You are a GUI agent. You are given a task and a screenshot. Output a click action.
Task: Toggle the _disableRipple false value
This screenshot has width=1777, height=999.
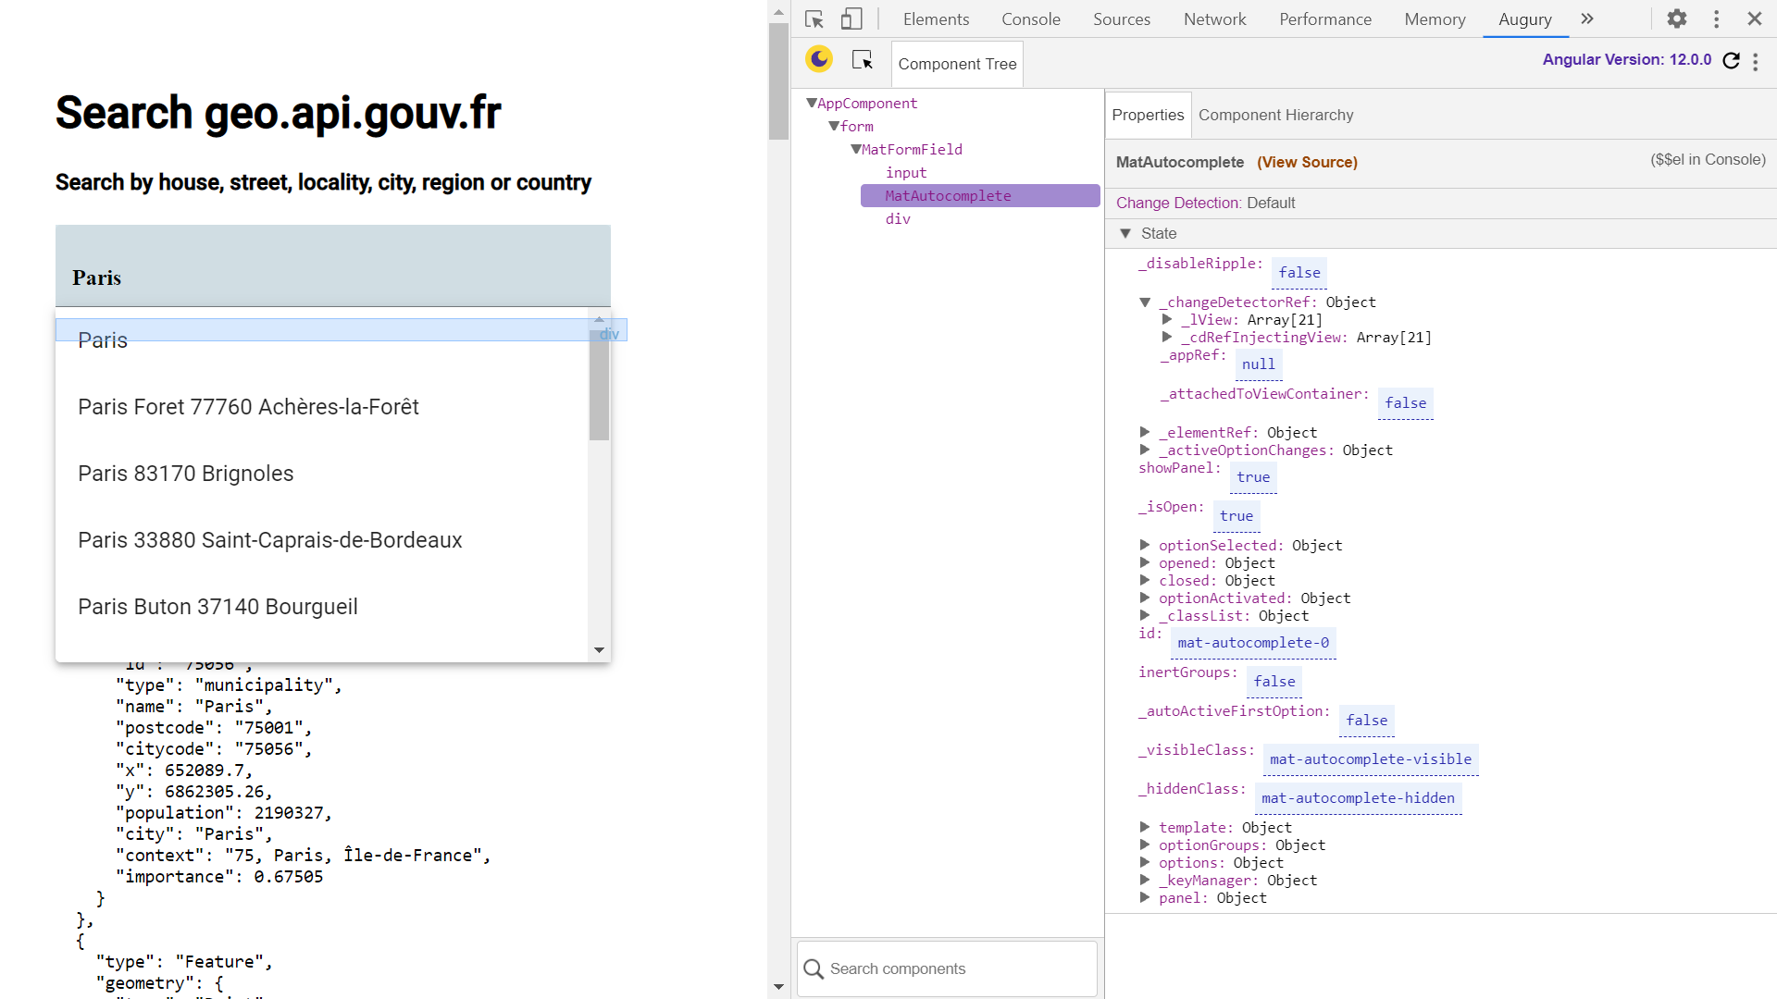1299,273
